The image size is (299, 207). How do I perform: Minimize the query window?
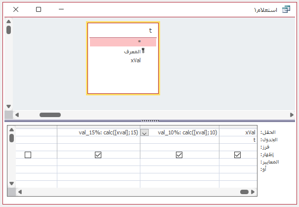pyautogui.click(x=61, y=9)
